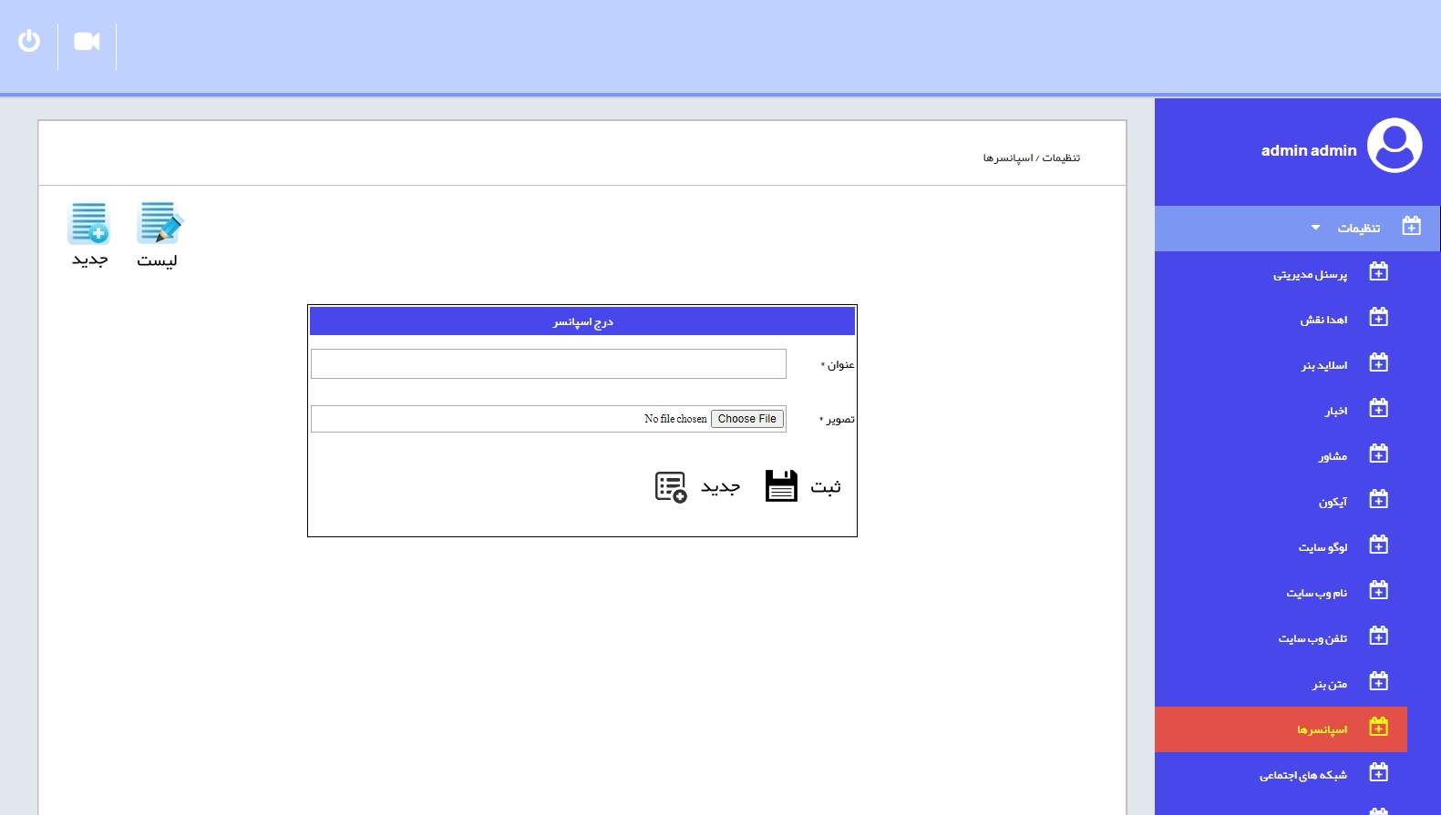Click the power logout icon

pos(29,41)
